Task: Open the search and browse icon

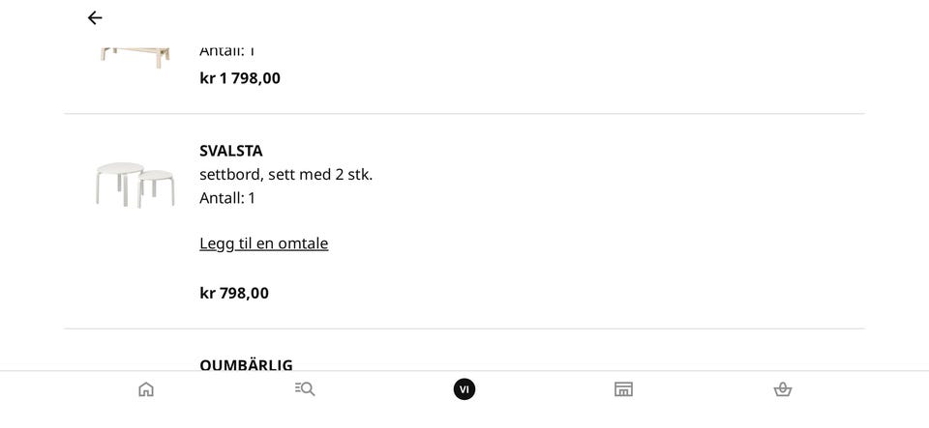Action: [305, 389]
